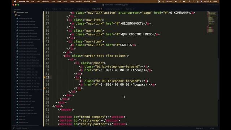This screenshot has height=130, width=231.
Task: Switch to the index.html tab
Action: [96, 9]
